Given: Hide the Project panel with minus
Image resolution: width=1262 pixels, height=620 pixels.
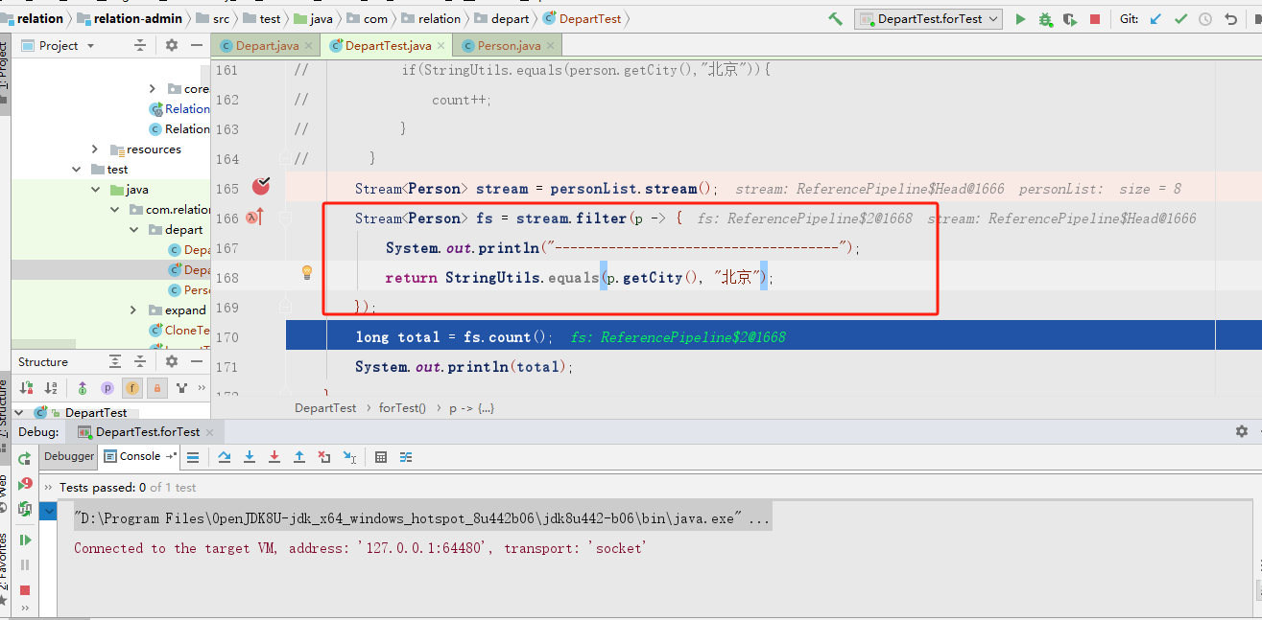Looking at the screenshot, I should 198,45.
